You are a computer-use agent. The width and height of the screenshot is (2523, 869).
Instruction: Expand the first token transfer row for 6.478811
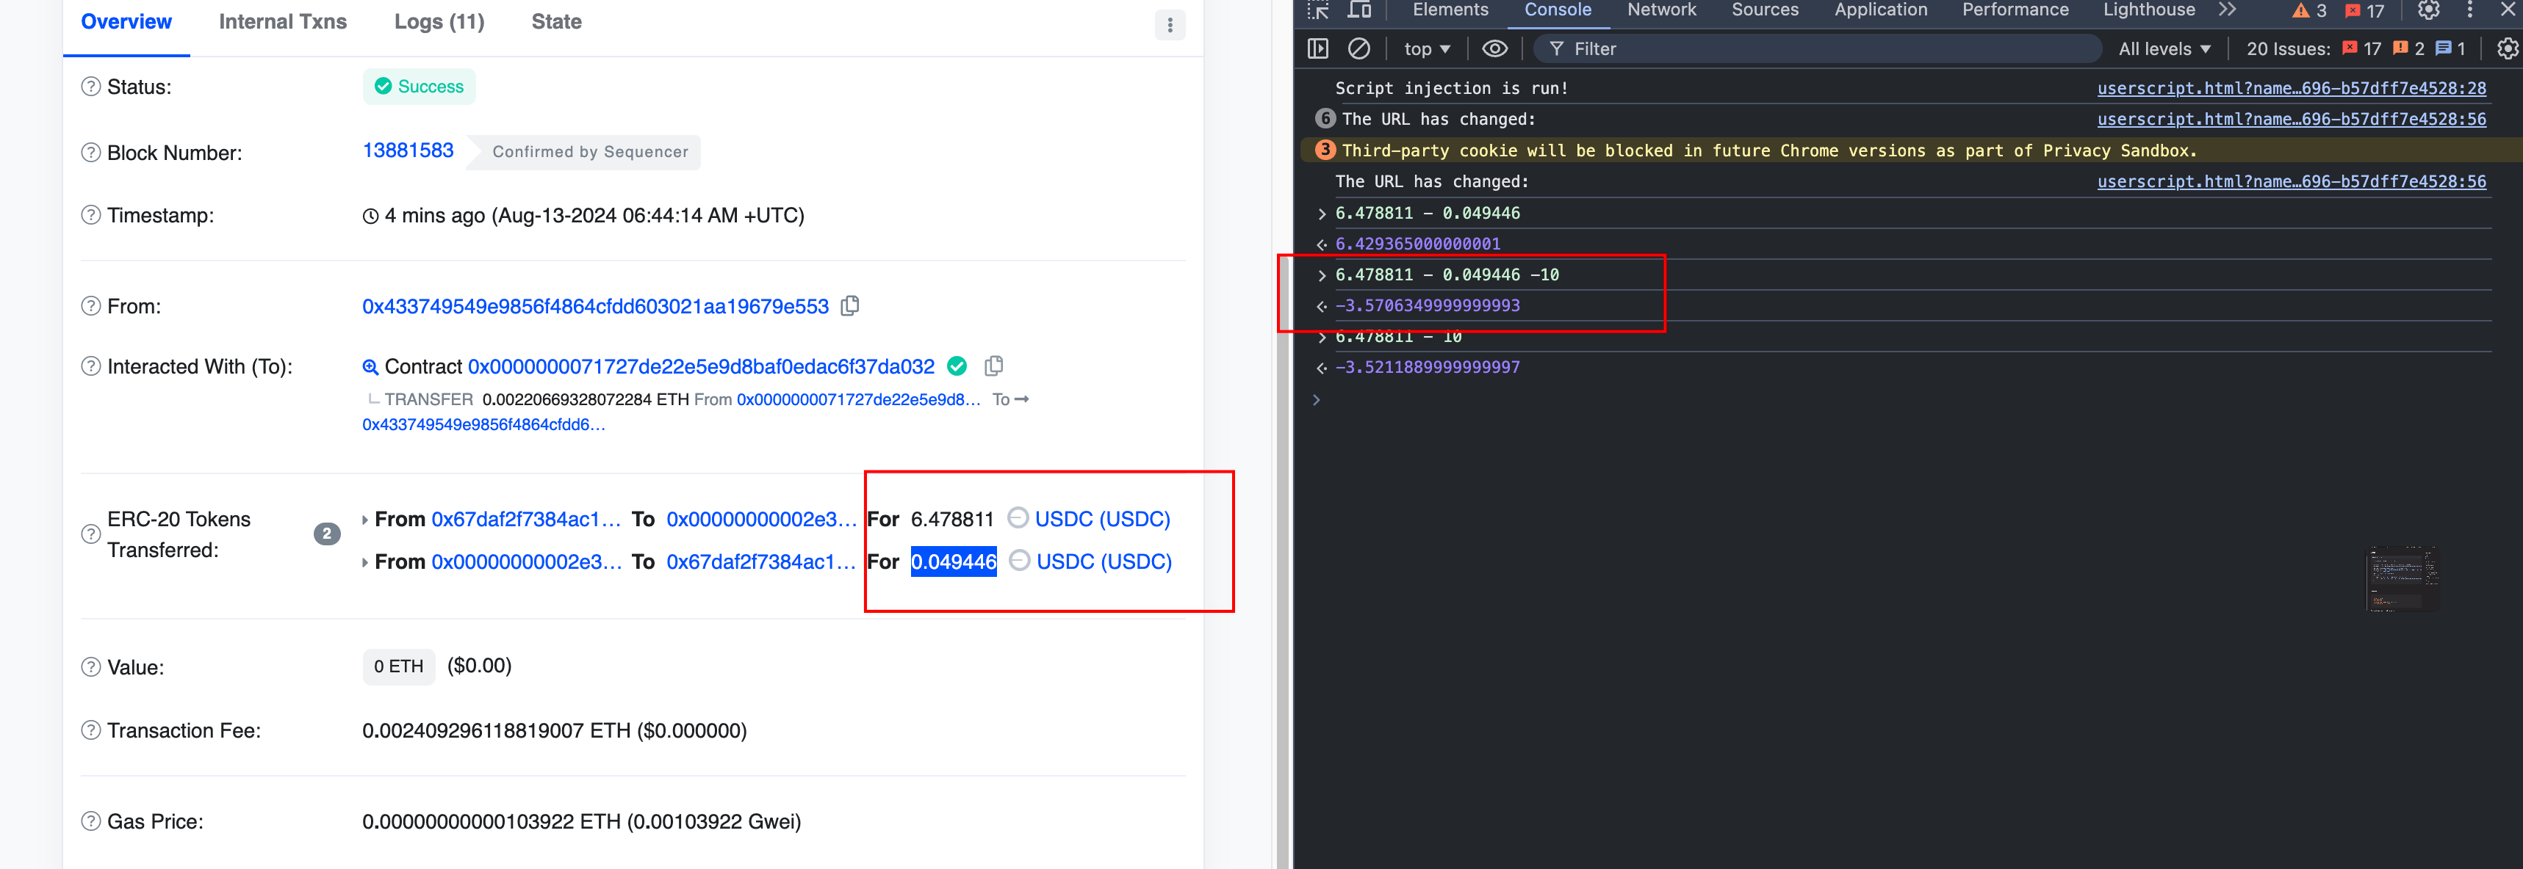coord(365,520)
